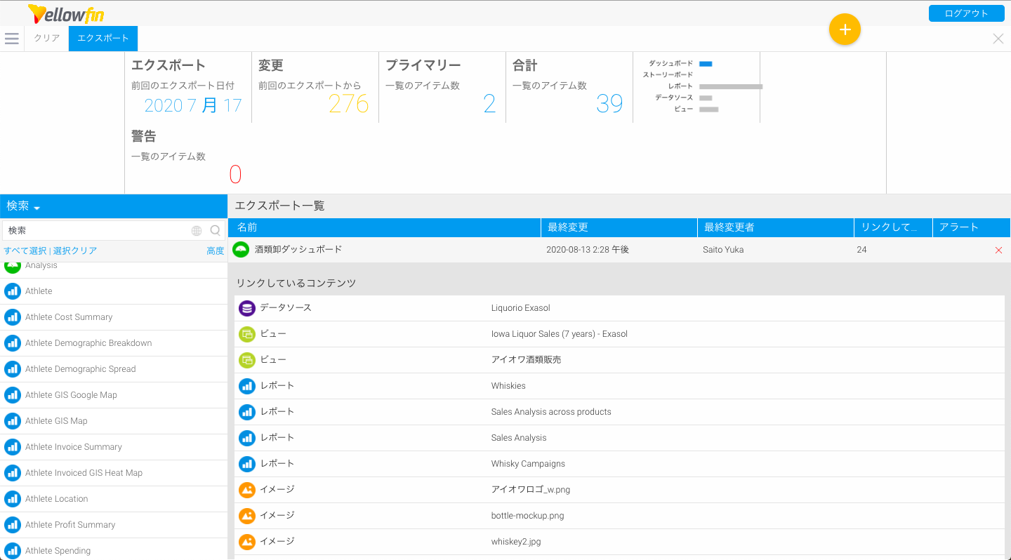Image resolution: width=1011 pixels, height=560 pixels.
Task: Click the yellow plus create button
Action: click(x=845, y=29)
